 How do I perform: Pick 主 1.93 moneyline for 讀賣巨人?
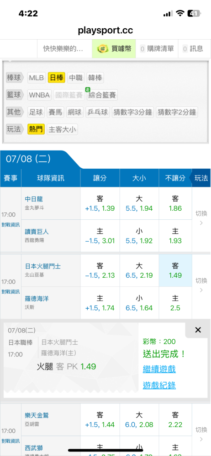(x=175, y=236)
